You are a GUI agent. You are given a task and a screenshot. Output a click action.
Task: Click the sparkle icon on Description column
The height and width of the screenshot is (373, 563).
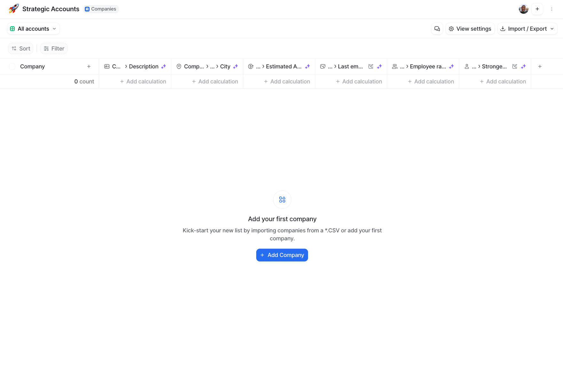coord(163,66)
